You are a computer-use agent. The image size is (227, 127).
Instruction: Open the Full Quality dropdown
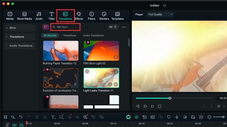(x=160, y=14)
